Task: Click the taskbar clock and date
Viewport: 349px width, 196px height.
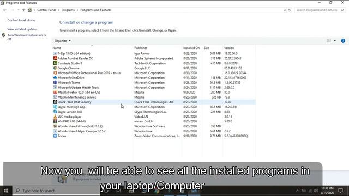Action: pyautogui.click(x=327, y=191)
